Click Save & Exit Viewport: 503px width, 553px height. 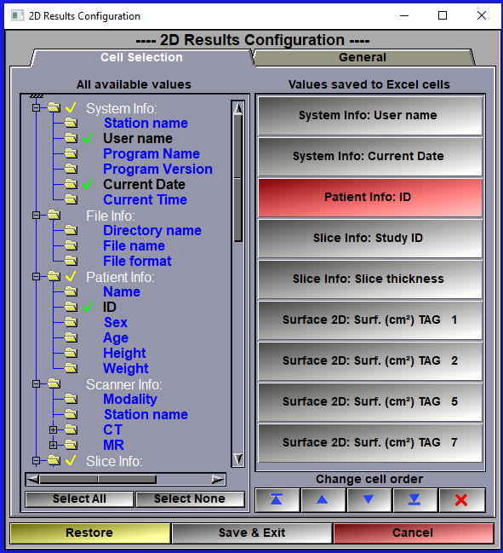click(252, 533)
